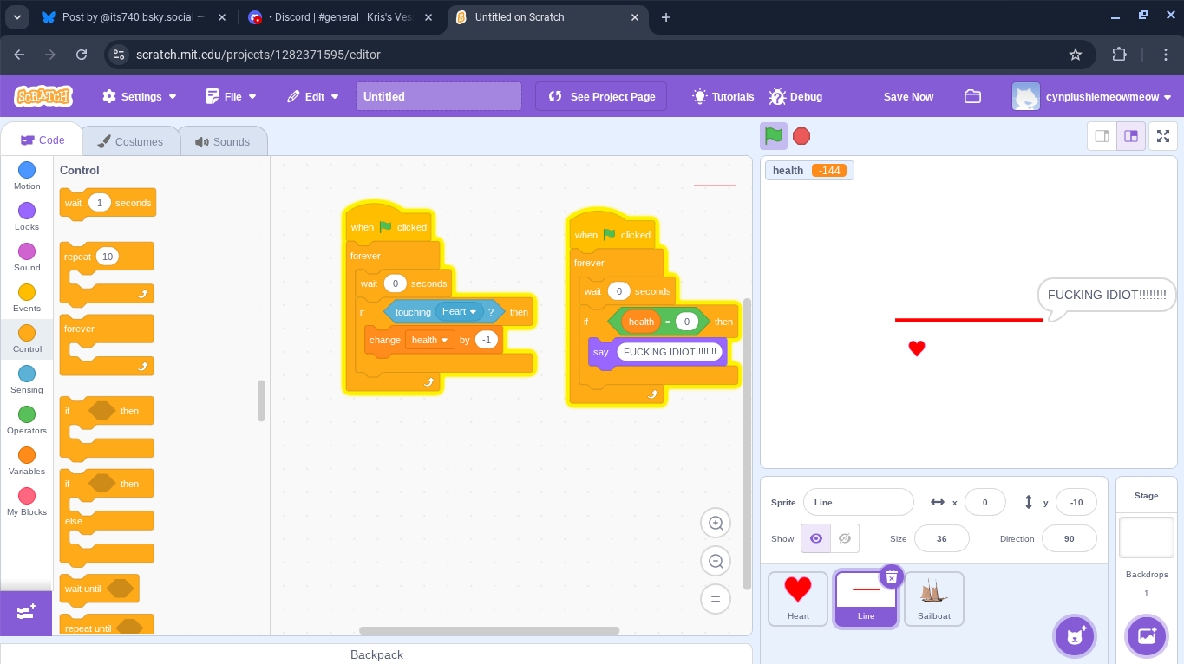The height and width of the screenshot is (664, 1184).
Task: Zoom out on the code workspace
Action: coord(716,561)
